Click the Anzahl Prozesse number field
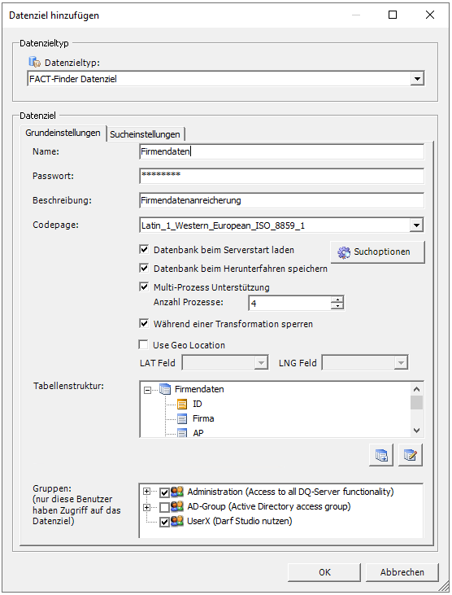The width and height of the screenshot is (452, 595). 289,303
